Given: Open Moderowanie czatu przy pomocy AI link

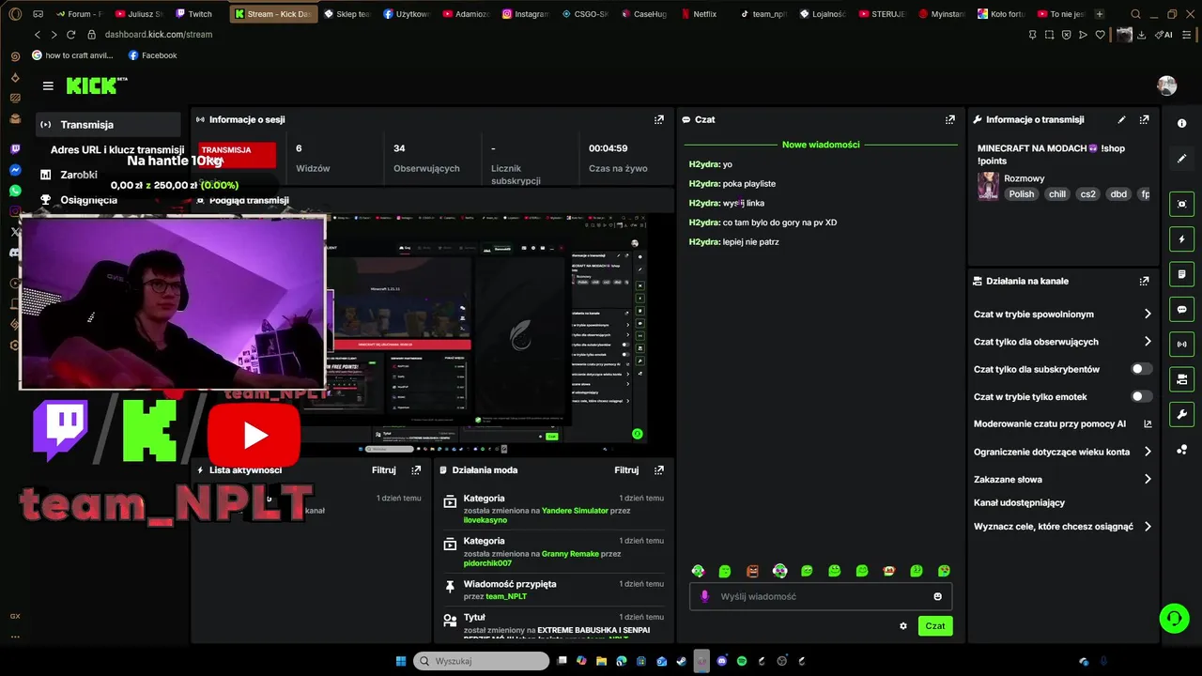Looking at the screenshot, I should click(1063, 423).
